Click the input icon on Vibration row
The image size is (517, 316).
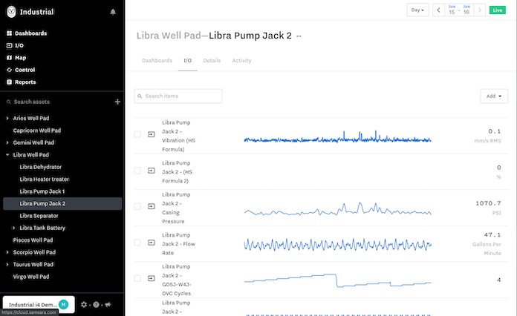152,134
